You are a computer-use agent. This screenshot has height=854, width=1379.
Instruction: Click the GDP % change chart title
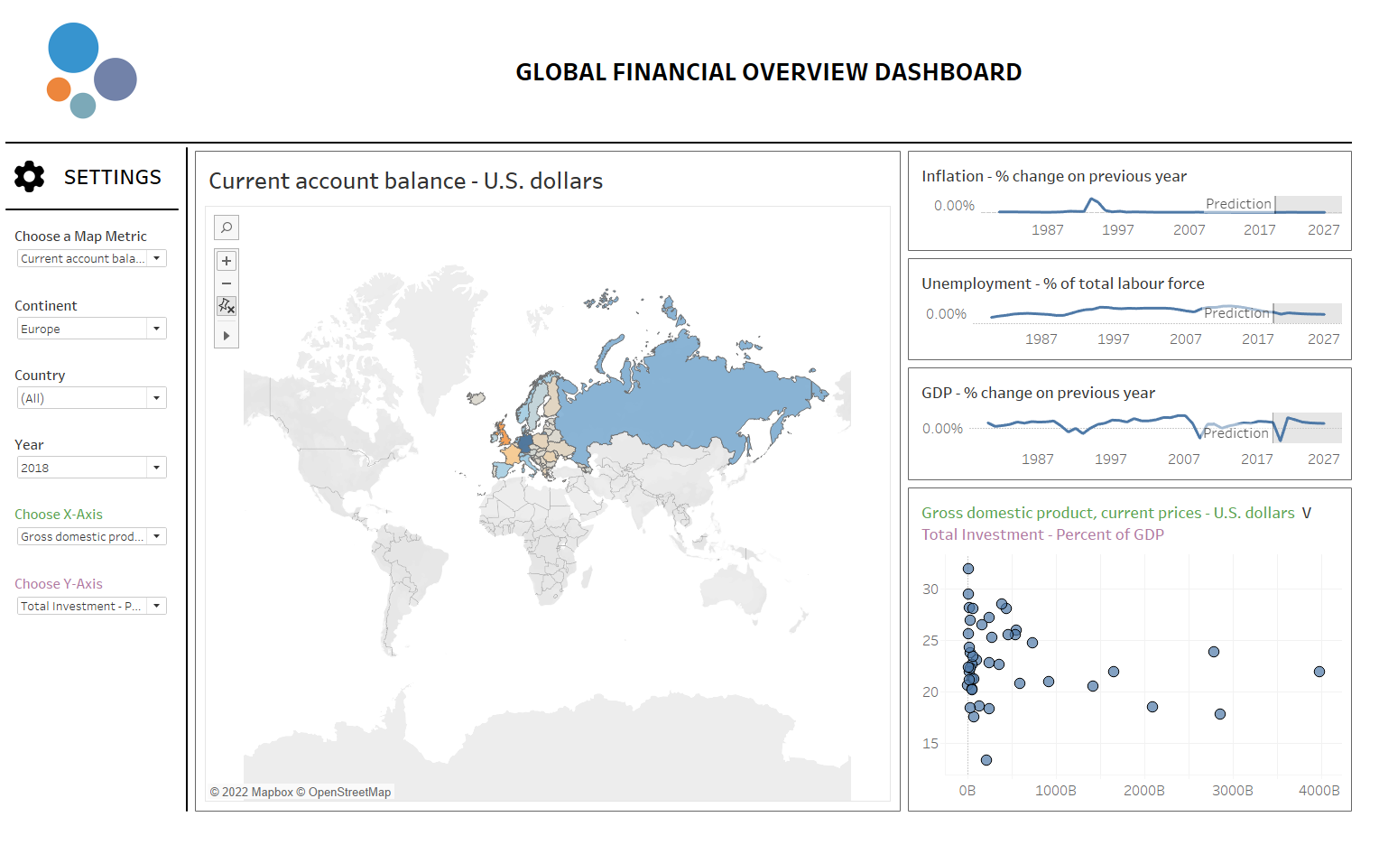pos(1038,393)
